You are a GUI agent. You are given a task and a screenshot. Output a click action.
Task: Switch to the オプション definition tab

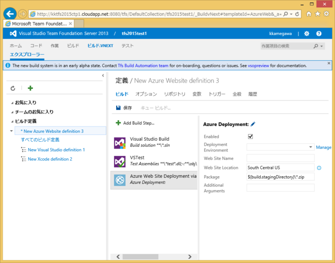pyautogui.click(x=146, y=94)
